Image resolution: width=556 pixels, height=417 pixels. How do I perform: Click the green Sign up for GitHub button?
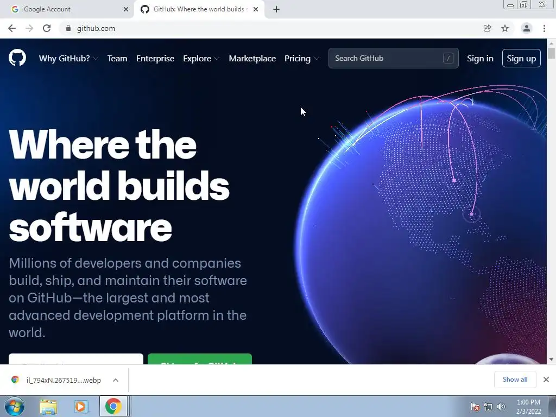click(200, 359)
